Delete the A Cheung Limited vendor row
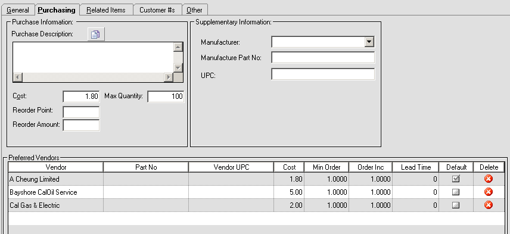510x234 pixels. (x=488, y=179)
